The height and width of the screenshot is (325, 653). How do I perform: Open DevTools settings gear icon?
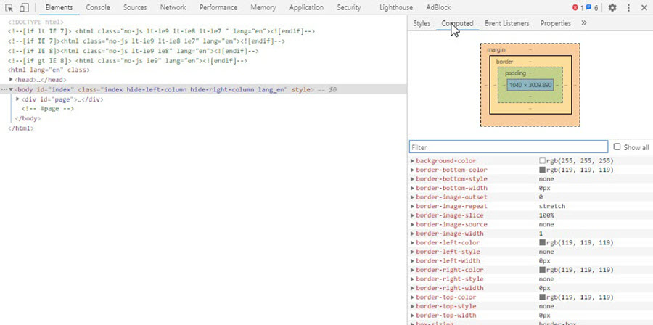[x=612, y=7]
